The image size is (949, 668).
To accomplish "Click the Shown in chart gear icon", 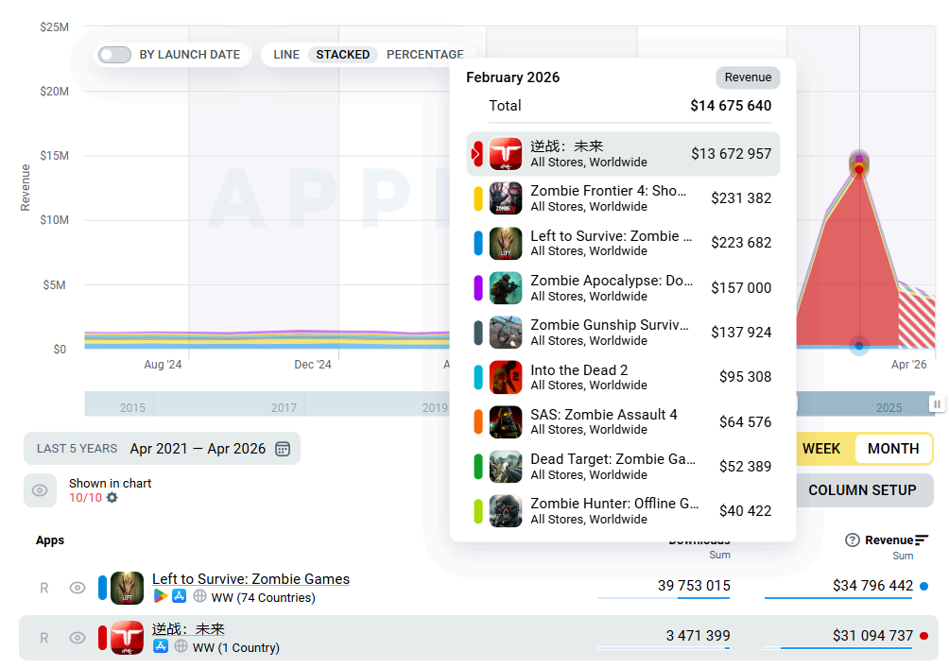I will click(112, 498).
